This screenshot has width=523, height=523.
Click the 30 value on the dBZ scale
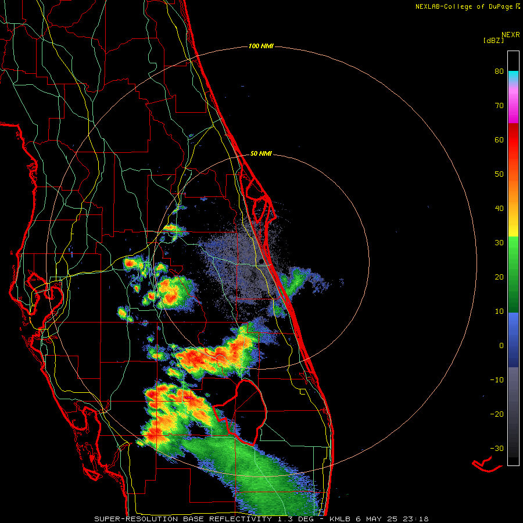(x=499, y=243)
